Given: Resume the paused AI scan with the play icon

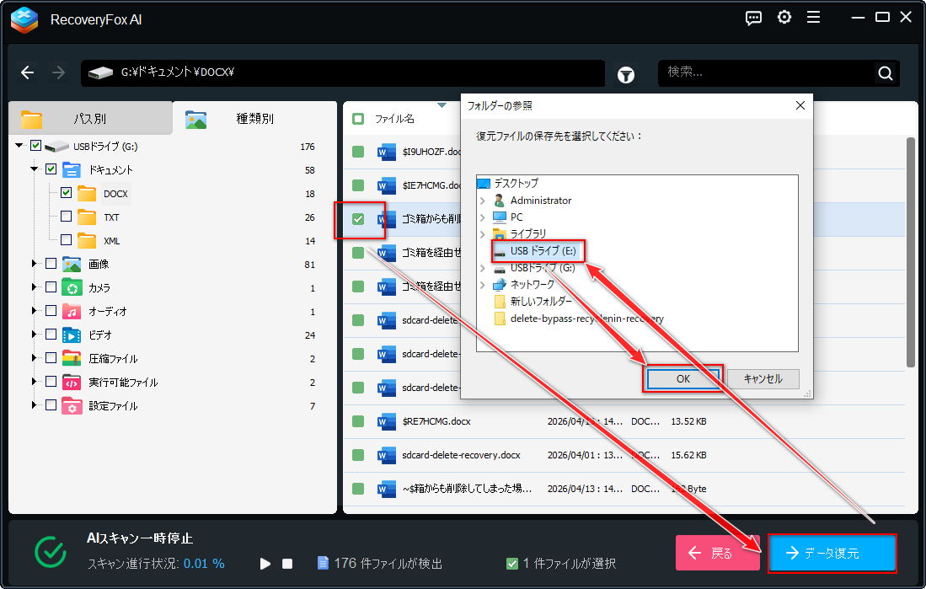Looking at the screenshot, I should pos(265,564).
